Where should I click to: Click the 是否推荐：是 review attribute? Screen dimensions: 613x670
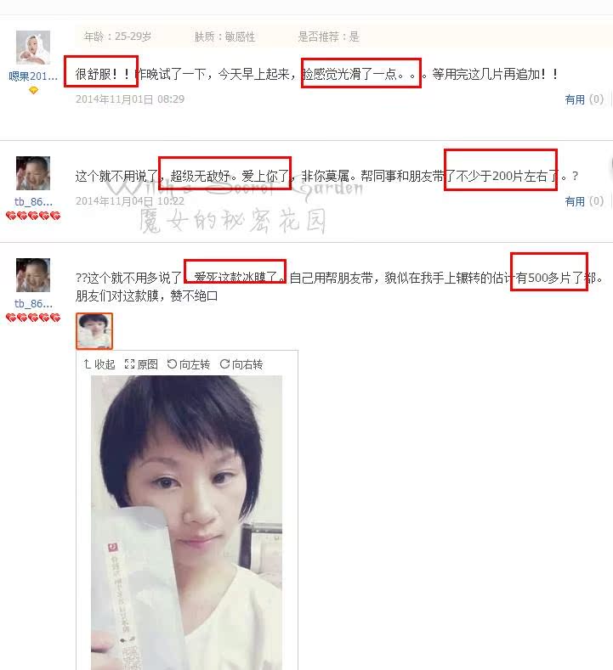pyautogui.click(x=328, y=37)
